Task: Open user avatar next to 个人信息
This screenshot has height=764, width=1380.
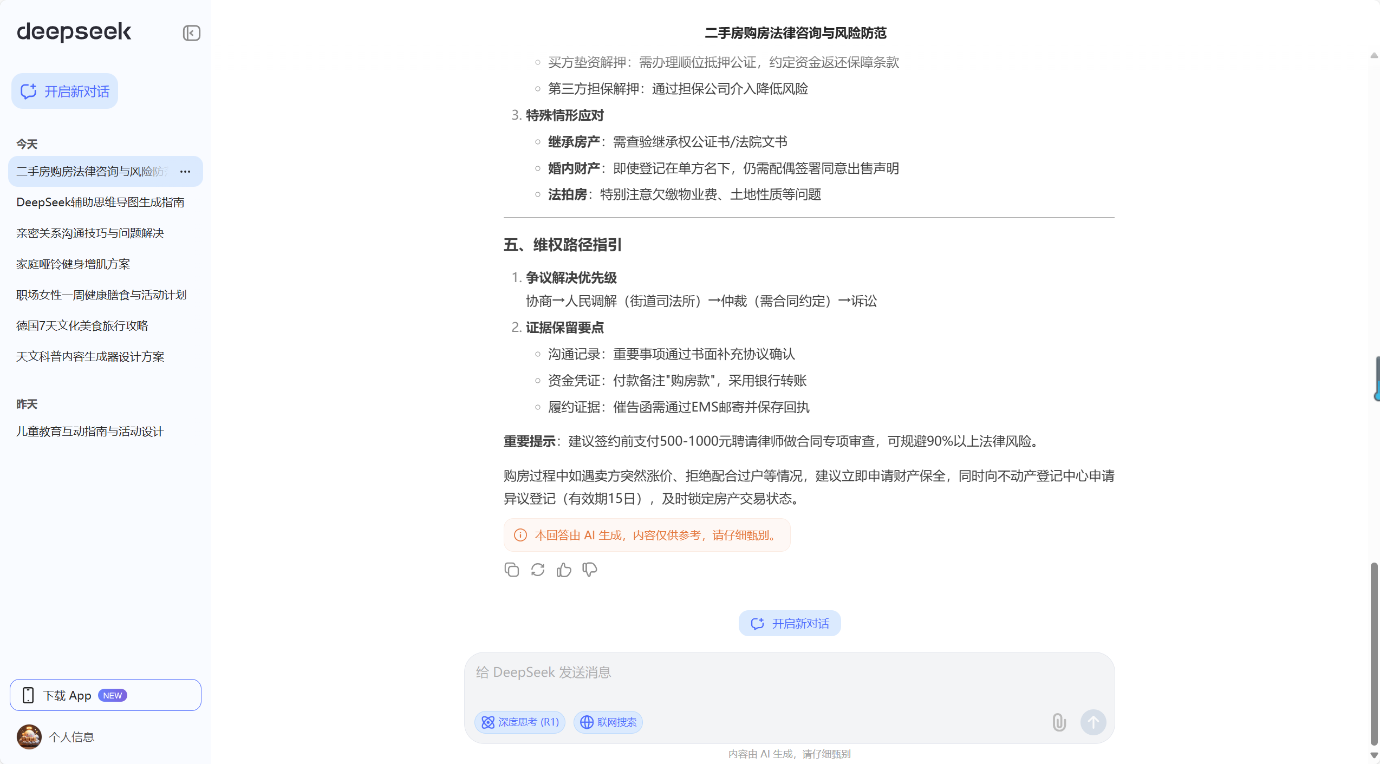Action: [29, 737]
